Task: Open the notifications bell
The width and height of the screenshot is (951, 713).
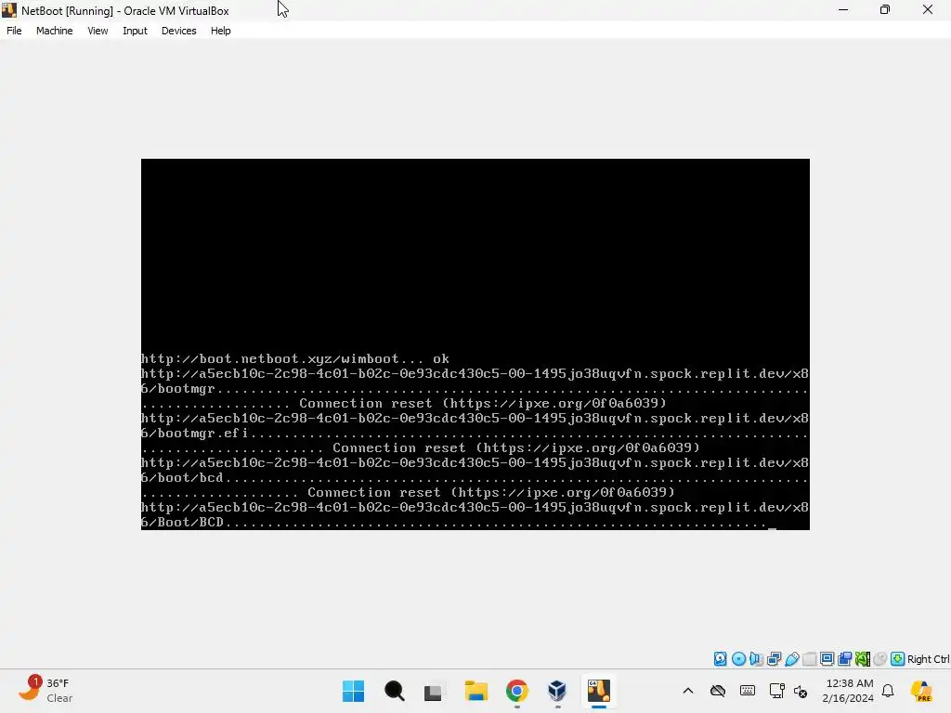Action: pyautogui.click(x=888, y=691)
